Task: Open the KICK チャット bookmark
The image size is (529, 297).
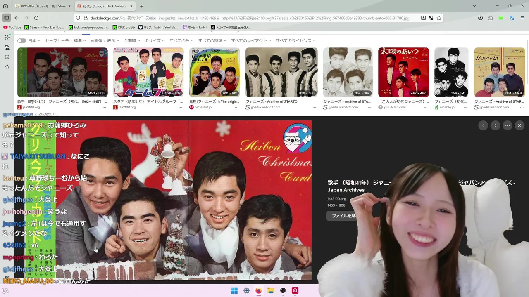Action: [x=124, y=27]
